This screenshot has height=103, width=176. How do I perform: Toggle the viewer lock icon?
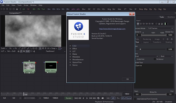point(18,51)
